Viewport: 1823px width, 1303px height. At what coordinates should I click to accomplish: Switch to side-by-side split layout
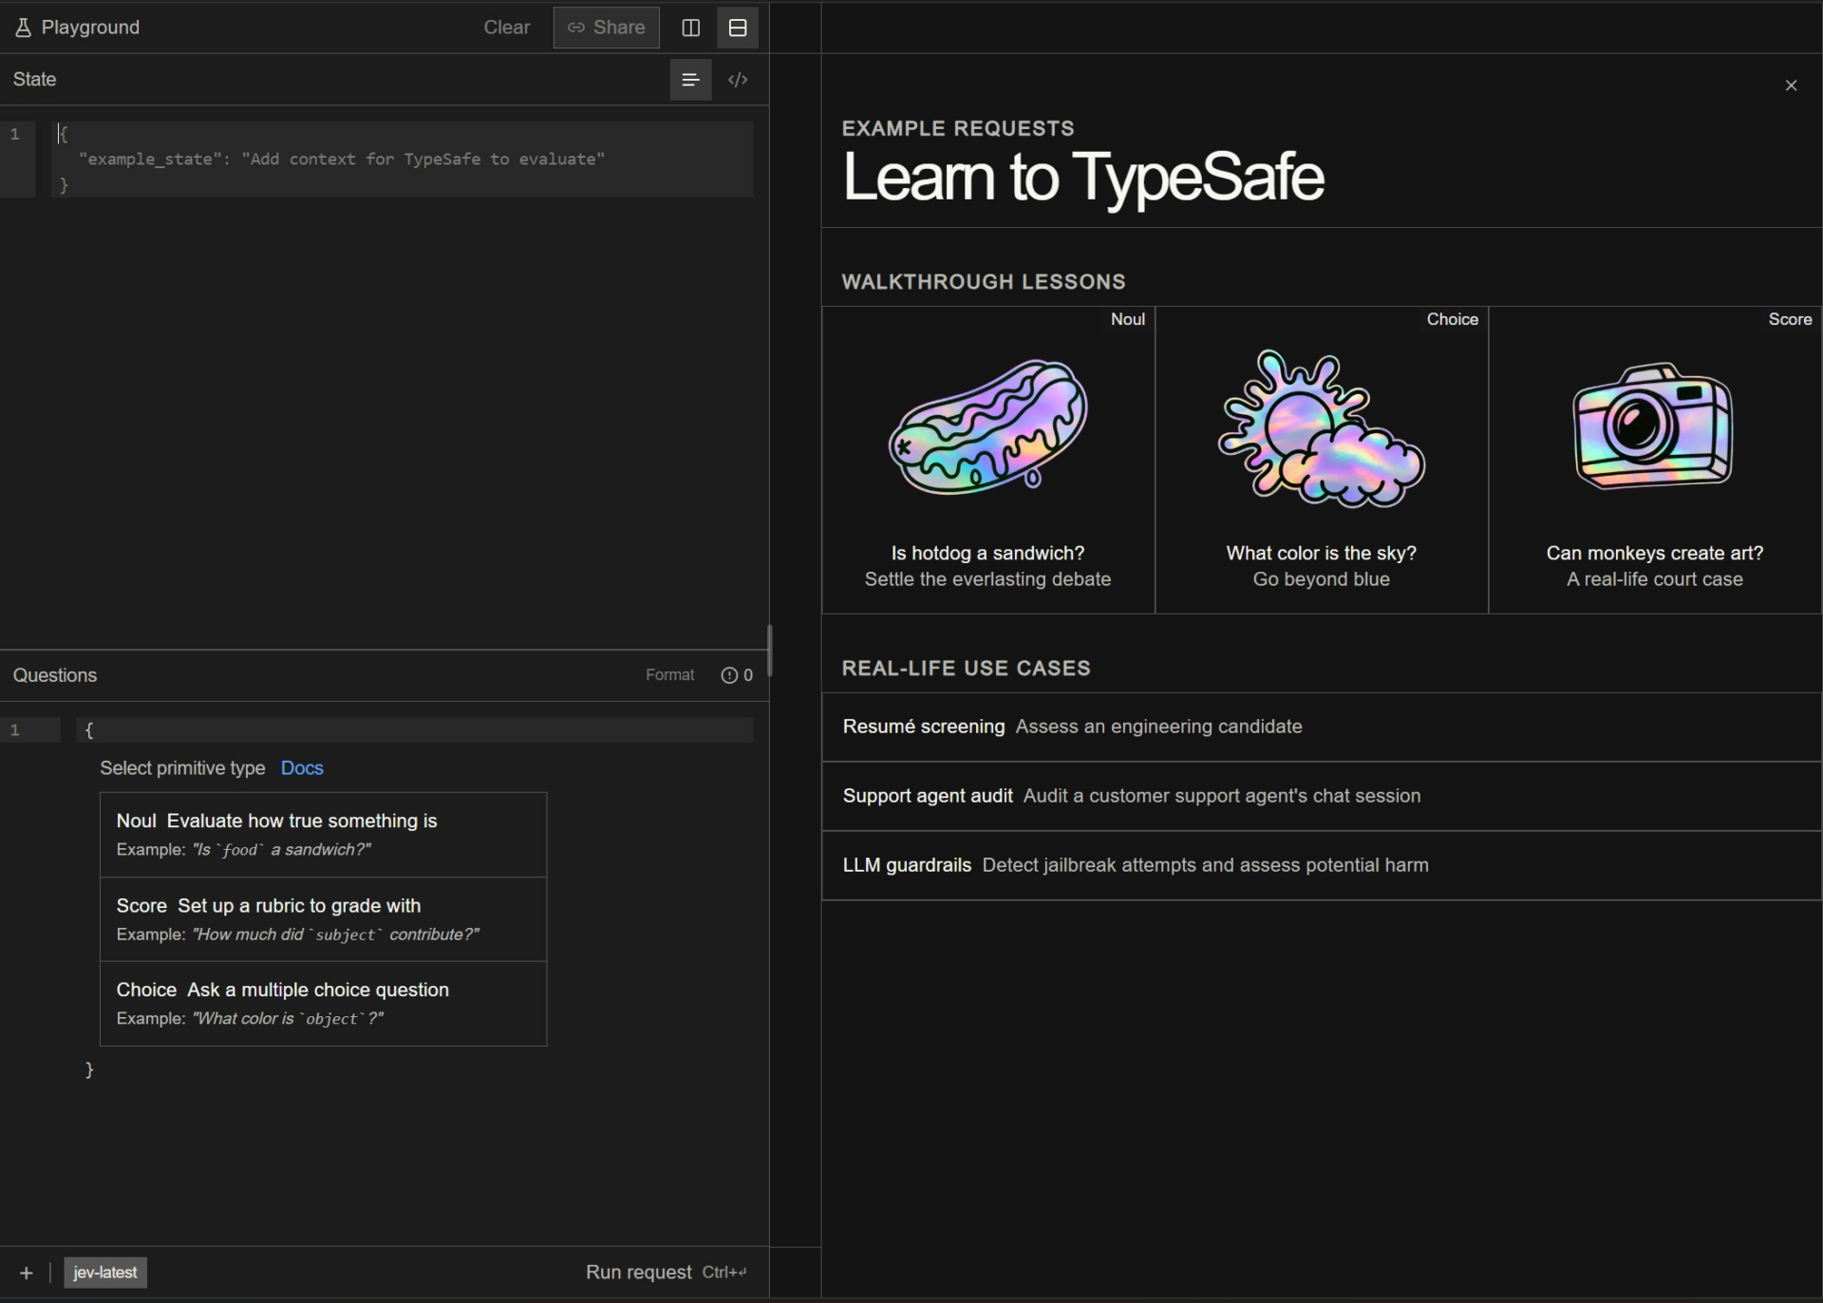coord(691,28)
